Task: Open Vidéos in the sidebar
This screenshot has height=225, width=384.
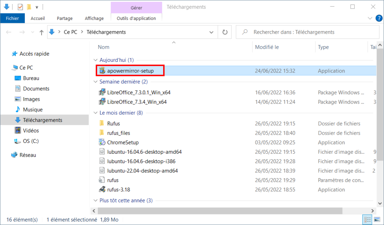Action: pyautogui.click(x=31, y=130)
